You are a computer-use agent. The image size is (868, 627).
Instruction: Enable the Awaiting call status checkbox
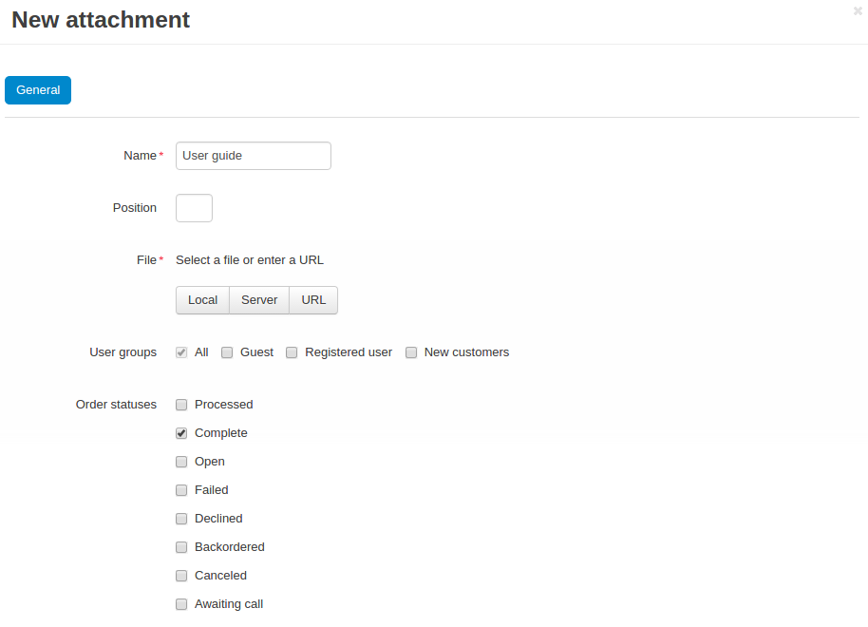coord(181,604)
